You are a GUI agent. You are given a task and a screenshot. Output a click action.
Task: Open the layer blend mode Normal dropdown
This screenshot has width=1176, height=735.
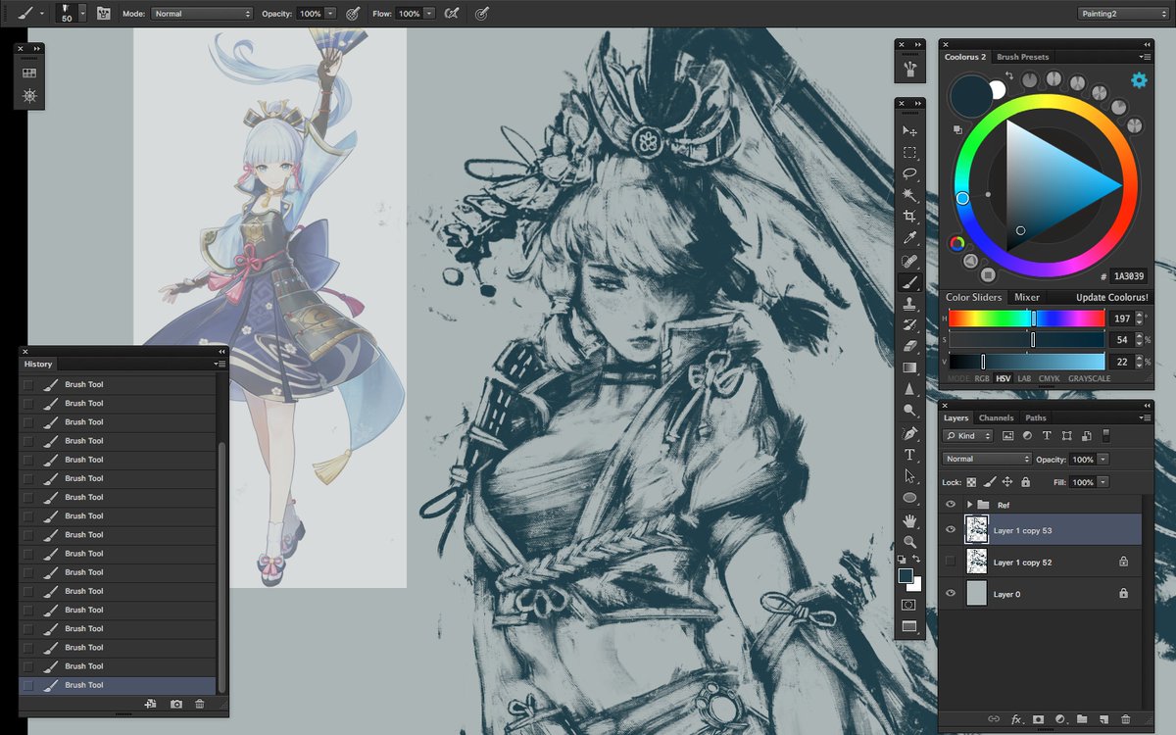pyautogui.click(x=987, y=459)
